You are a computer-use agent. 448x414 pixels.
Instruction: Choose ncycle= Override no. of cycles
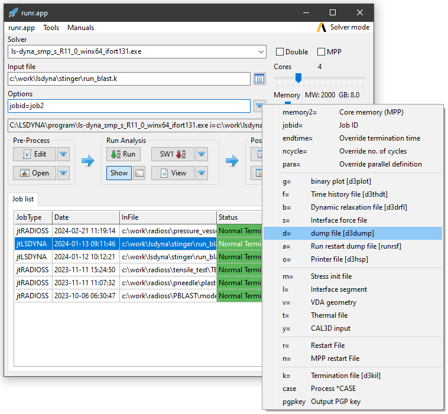(x=353, y=151)
